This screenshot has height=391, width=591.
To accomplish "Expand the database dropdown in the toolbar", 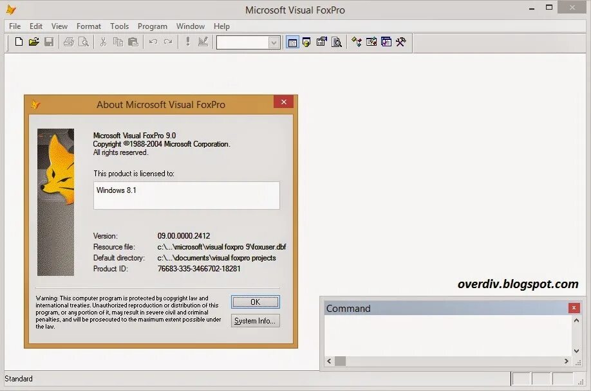I will [x=274, y=42].
